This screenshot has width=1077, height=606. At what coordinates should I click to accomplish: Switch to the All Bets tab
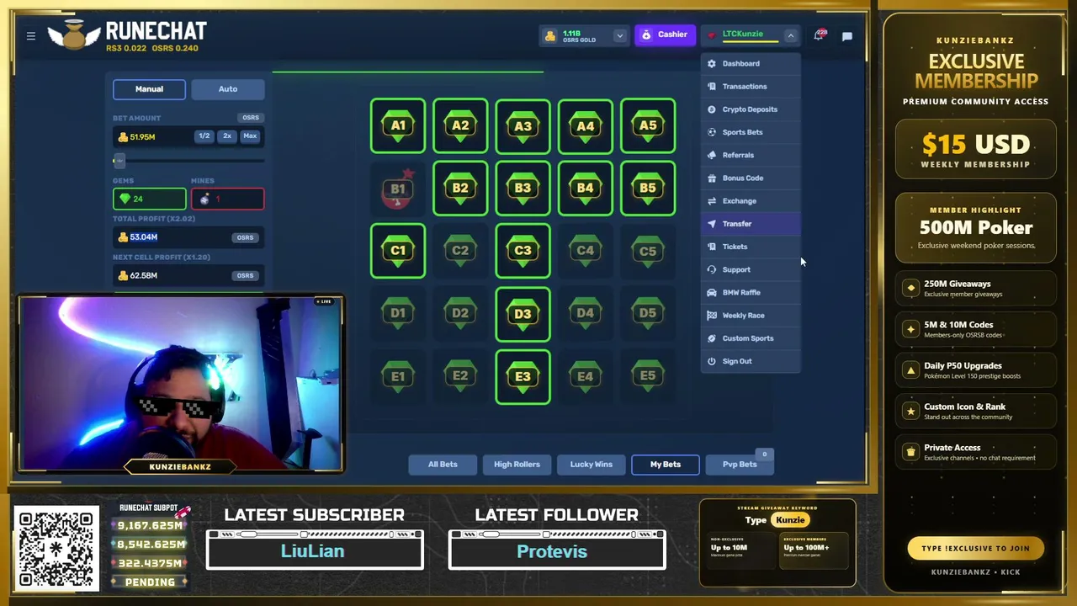[443, 465]
